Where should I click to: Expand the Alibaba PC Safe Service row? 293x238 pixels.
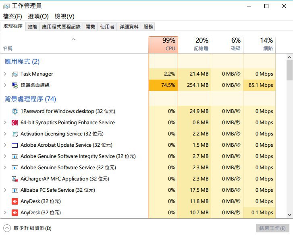[5, 190]
